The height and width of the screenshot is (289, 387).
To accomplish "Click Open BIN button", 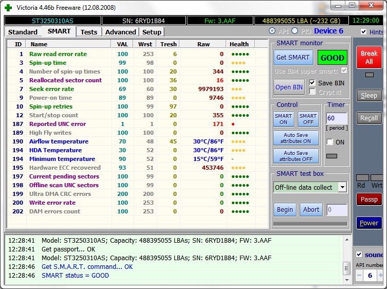I will [289, 87].
